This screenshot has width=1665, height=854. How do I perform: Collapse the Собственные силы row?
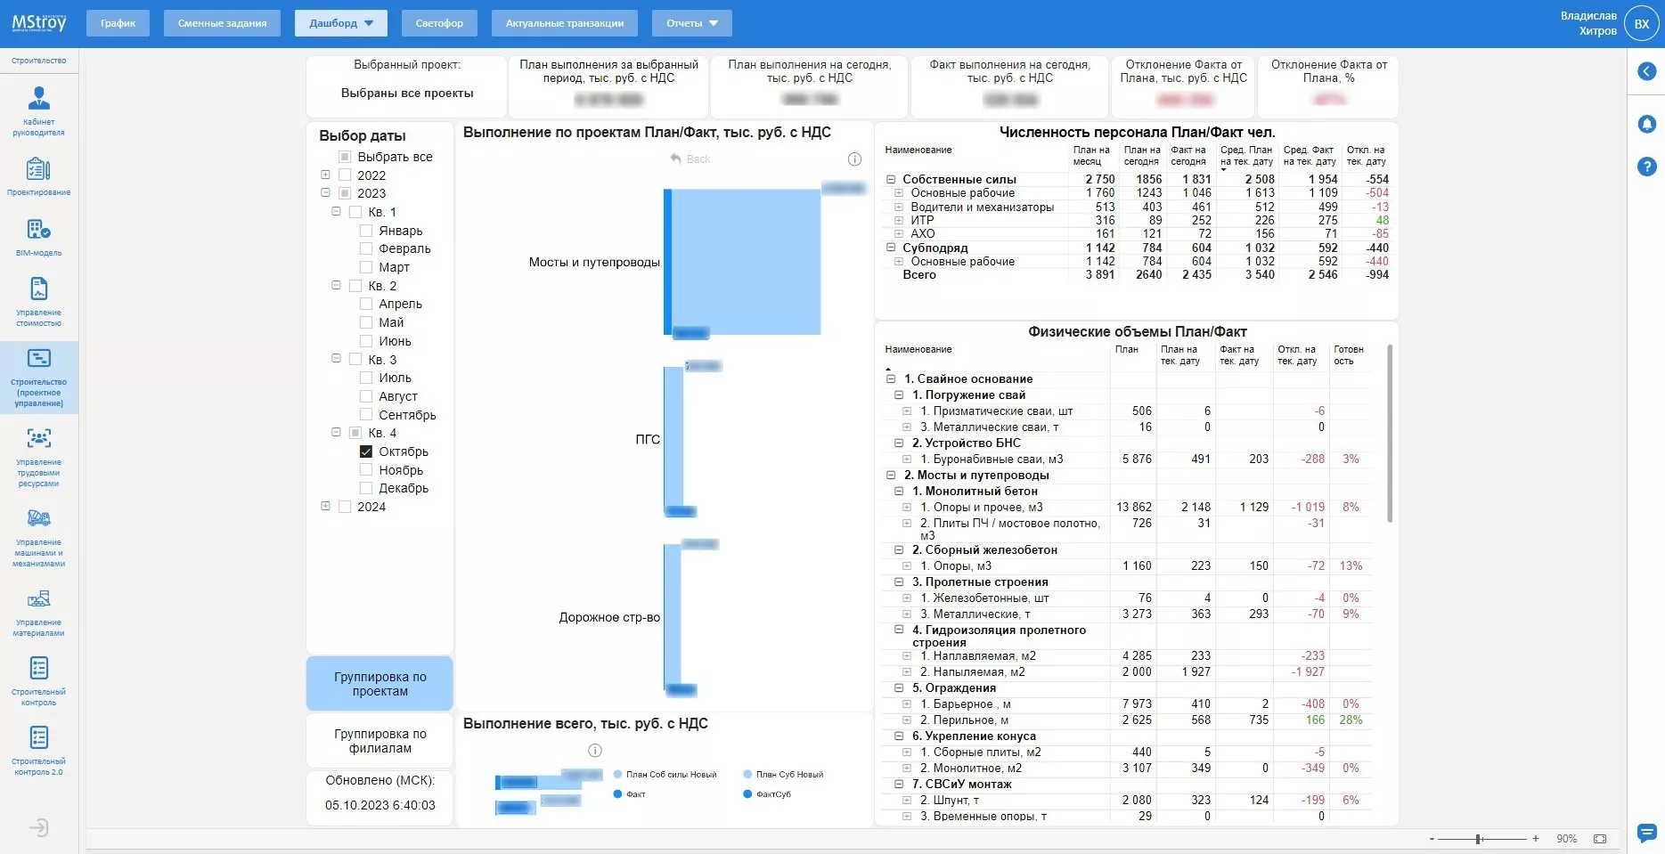(890, 179)
